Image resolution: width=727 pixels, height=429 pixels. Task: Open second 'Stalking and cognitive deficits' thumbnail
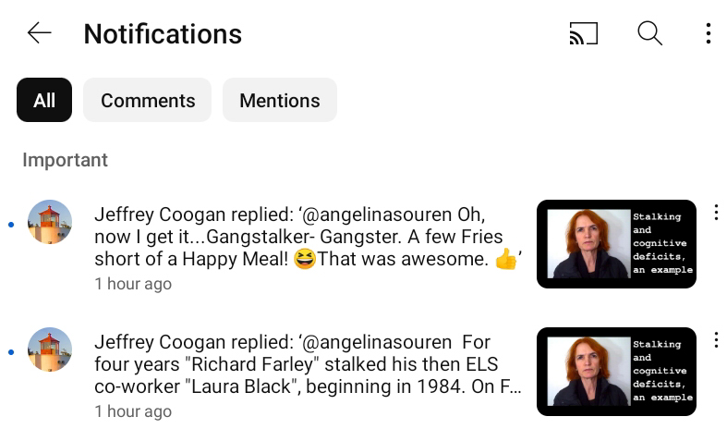tap(616, 372)
